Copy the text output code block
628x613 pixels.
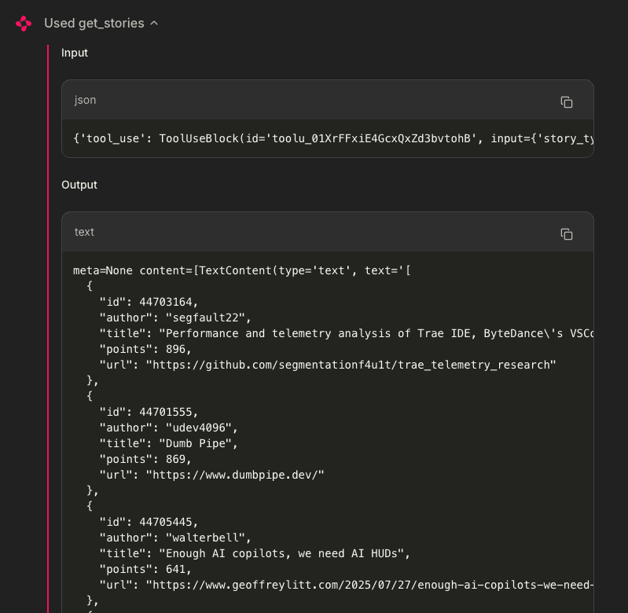567,234
